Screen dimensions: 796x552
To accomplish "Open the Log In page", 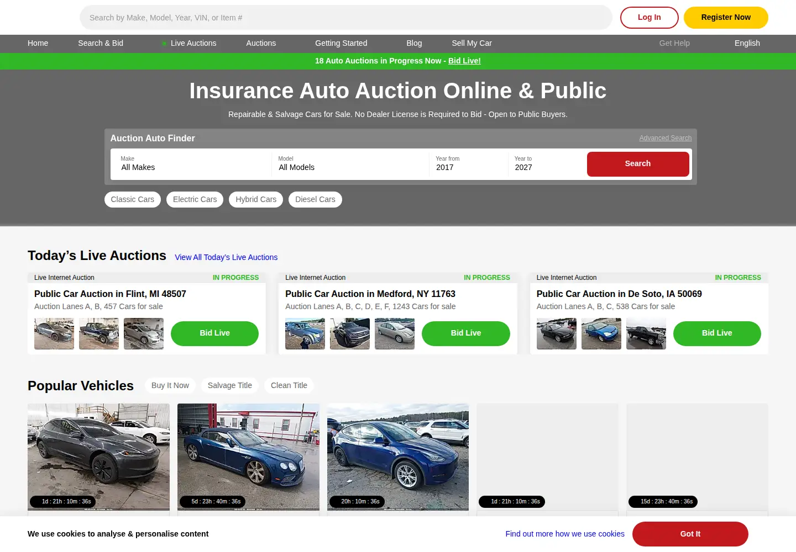I will click(x=649, y=18).
